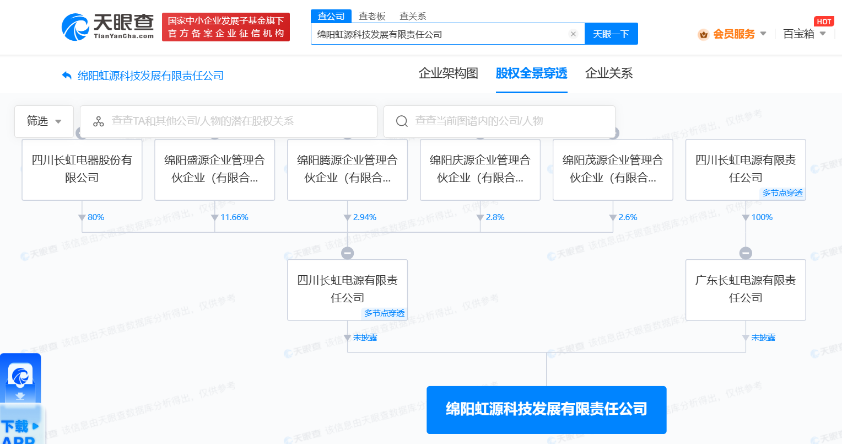Click the crown icon beside 会员服务

coord(703,34)
